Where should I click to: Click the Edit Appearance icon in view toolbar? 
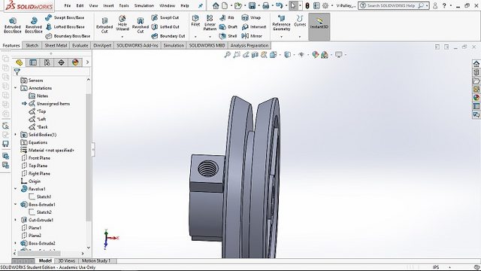316,55
